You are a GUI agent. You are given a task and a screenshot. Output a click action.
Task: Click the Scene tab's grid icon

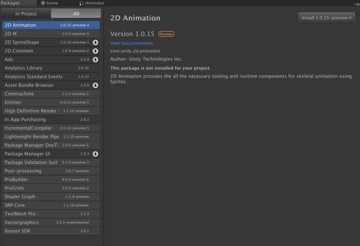click(x=43, y=3)
